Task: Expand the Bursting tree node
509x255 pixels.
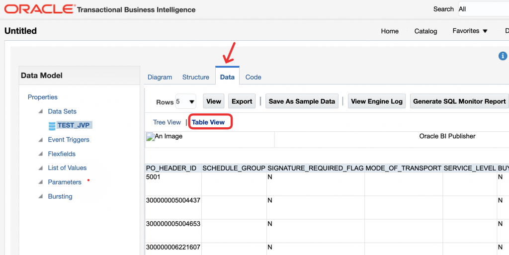Action: [40, 197]
